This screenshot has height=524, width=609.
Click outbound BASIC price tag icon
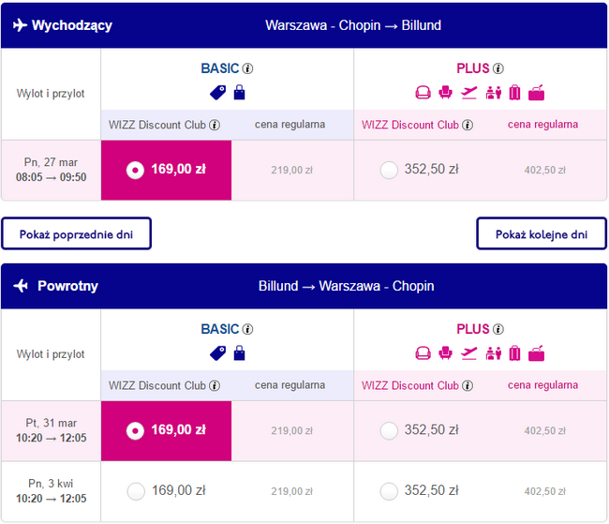(217, 92)
